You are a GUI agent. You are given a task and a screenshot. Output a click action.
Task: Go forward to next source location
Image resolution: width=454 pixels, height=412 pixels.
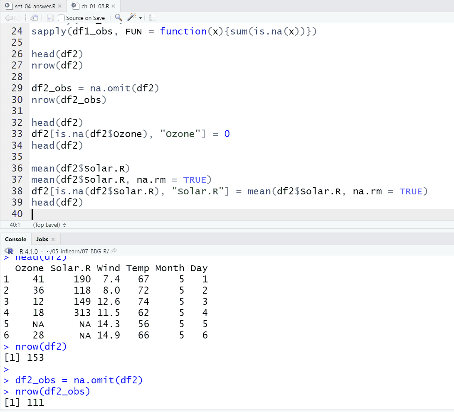coord(18,18)
